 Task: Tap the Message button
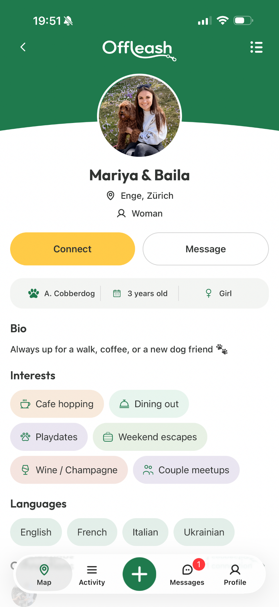206,249
